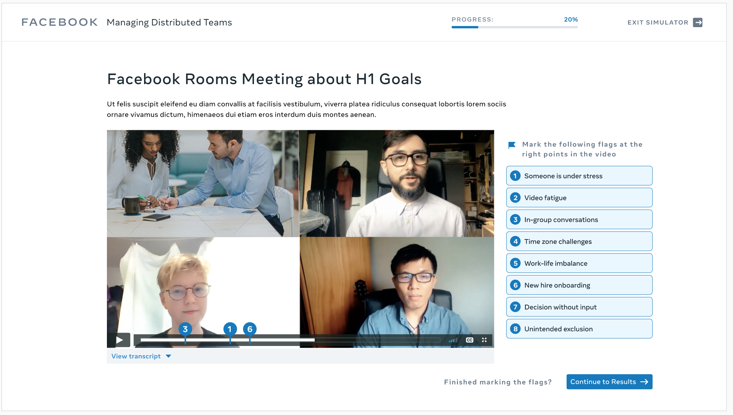Click the bearded man with glasses video tile
The width and height of the screenshot is (733, 415).
pyautogui.click(x=397, y=183)
